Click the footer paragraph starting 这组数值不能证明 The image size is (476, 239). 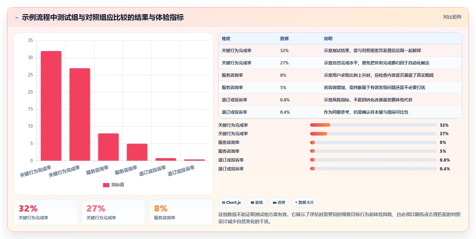[340, 218]
